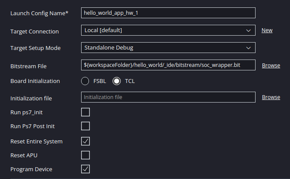290x179 pixels.
Task: Select the FSBL board initialization option
Action: pyautogui.click(x=85, y=81)
